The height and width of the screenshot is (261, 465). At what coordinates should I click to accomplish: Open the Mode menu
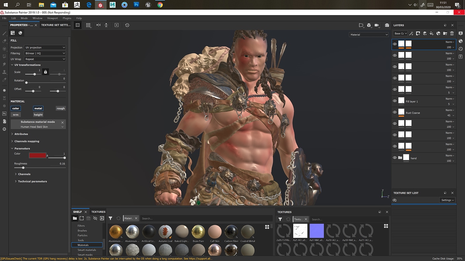[24, 18]
